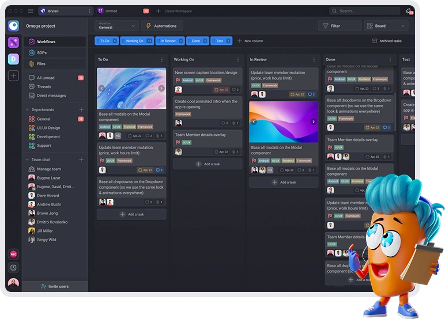Select the D workspace icon in left rail

pyautogui.click(x=13, y=59)
